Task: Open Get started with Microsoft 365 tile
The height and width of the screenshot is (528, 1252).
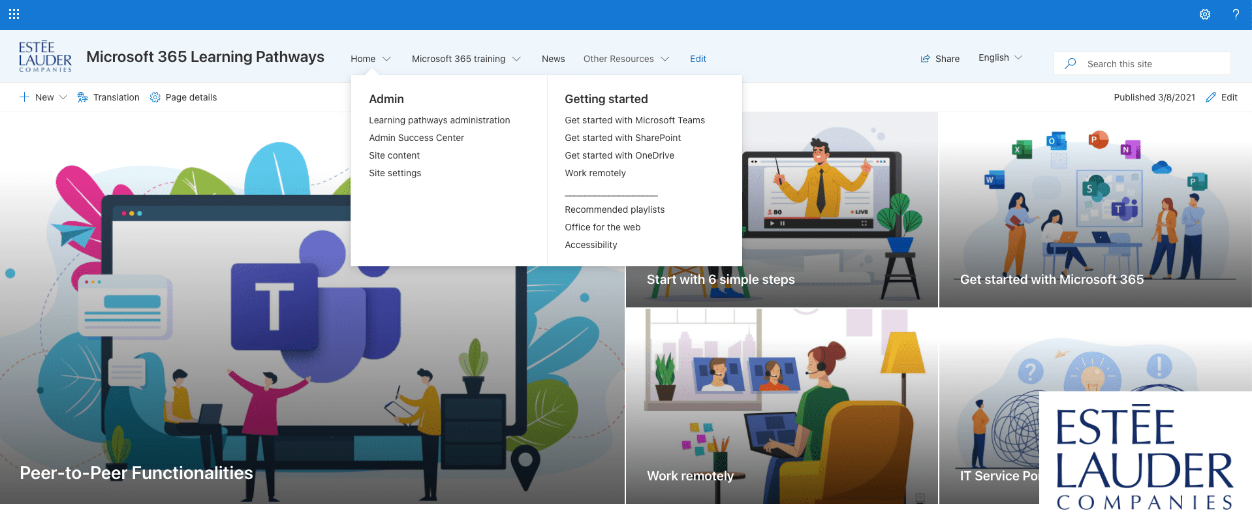Action: [1095, 210]
